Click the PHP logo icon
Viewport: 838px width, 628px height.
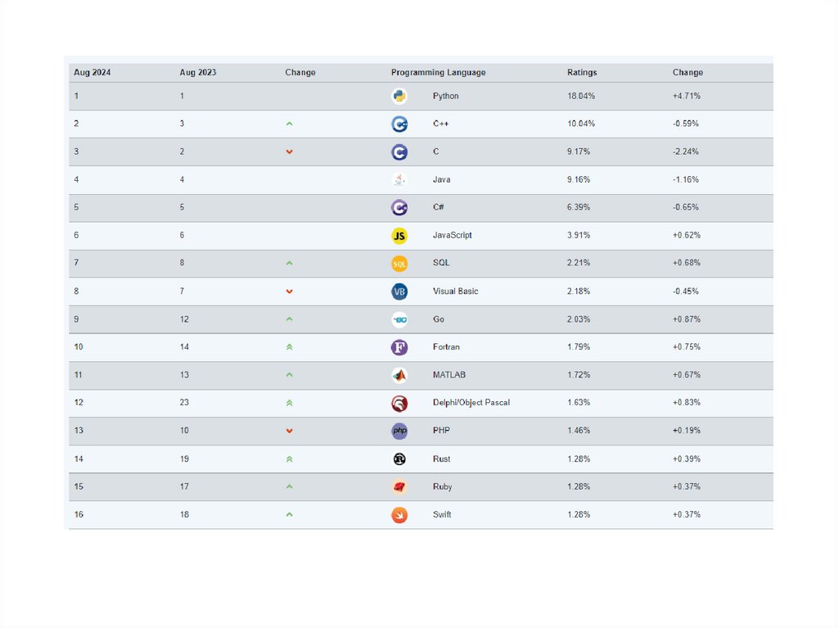(x=399, y=431)
